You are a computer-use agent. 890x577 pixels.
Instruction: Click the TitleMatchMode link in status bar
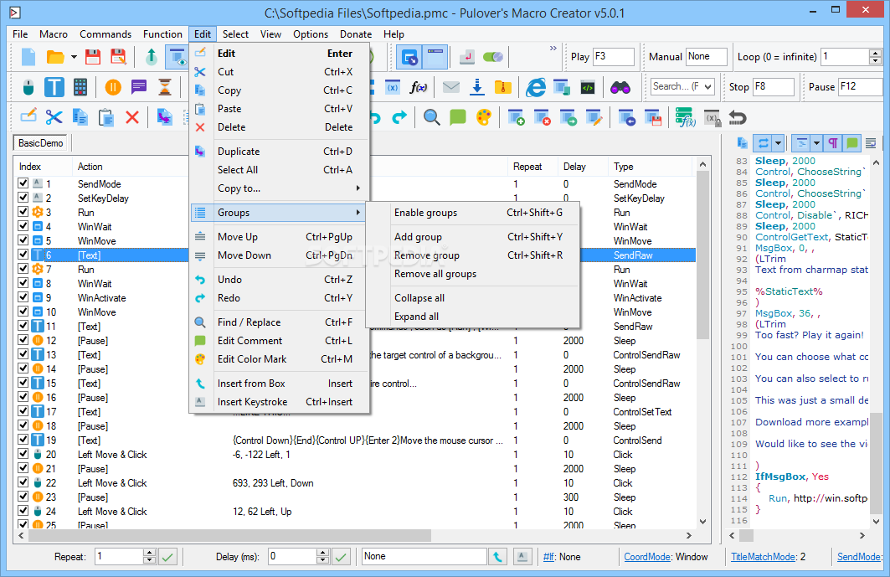coord(763,557)
